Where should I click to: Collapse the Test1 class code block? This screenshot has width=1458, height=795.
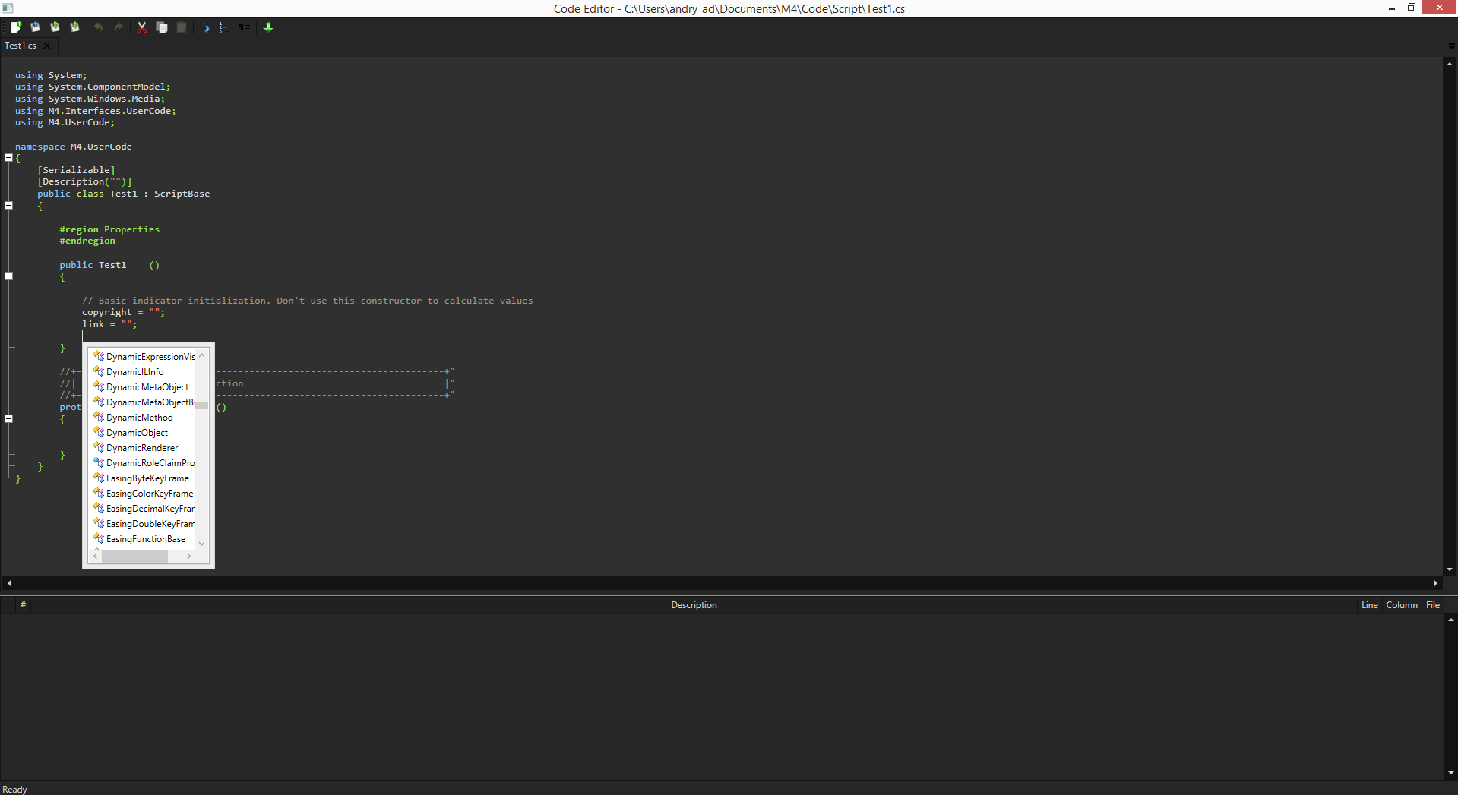coord(9,206)
